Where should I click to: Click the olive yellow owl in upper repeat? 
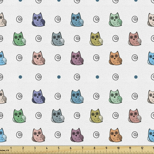pyautogui.click(x=96, y=39)
